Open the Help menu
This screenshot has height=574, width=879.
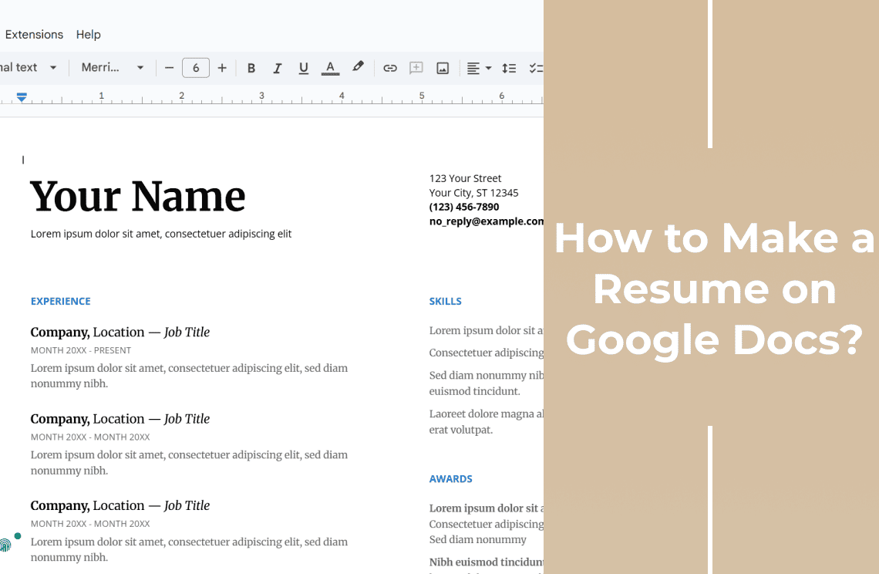click(88, 34)
